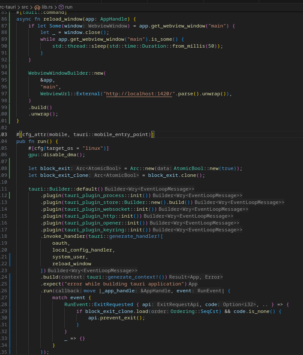Click the oauth handler entry

tap(60, 243)
